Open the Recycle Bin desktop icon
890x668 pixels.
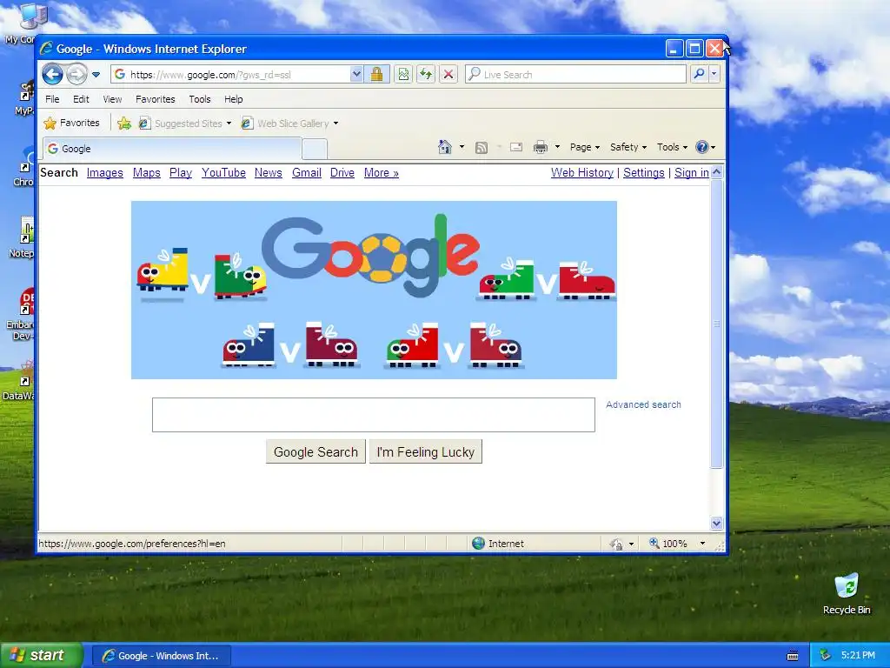[847, 593]
